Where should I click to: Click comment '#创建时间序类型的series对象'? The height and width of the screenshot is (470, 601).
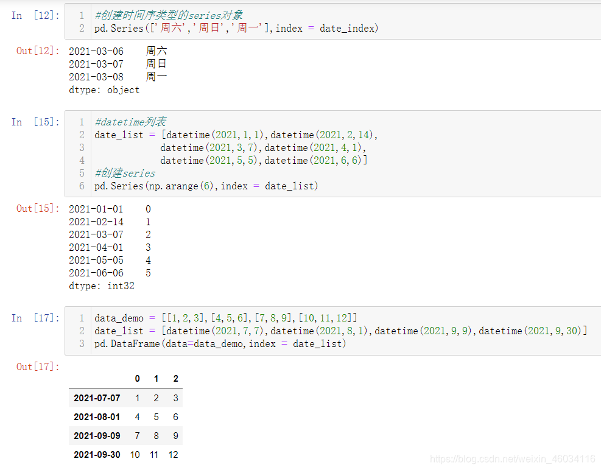tap(169, 15)
